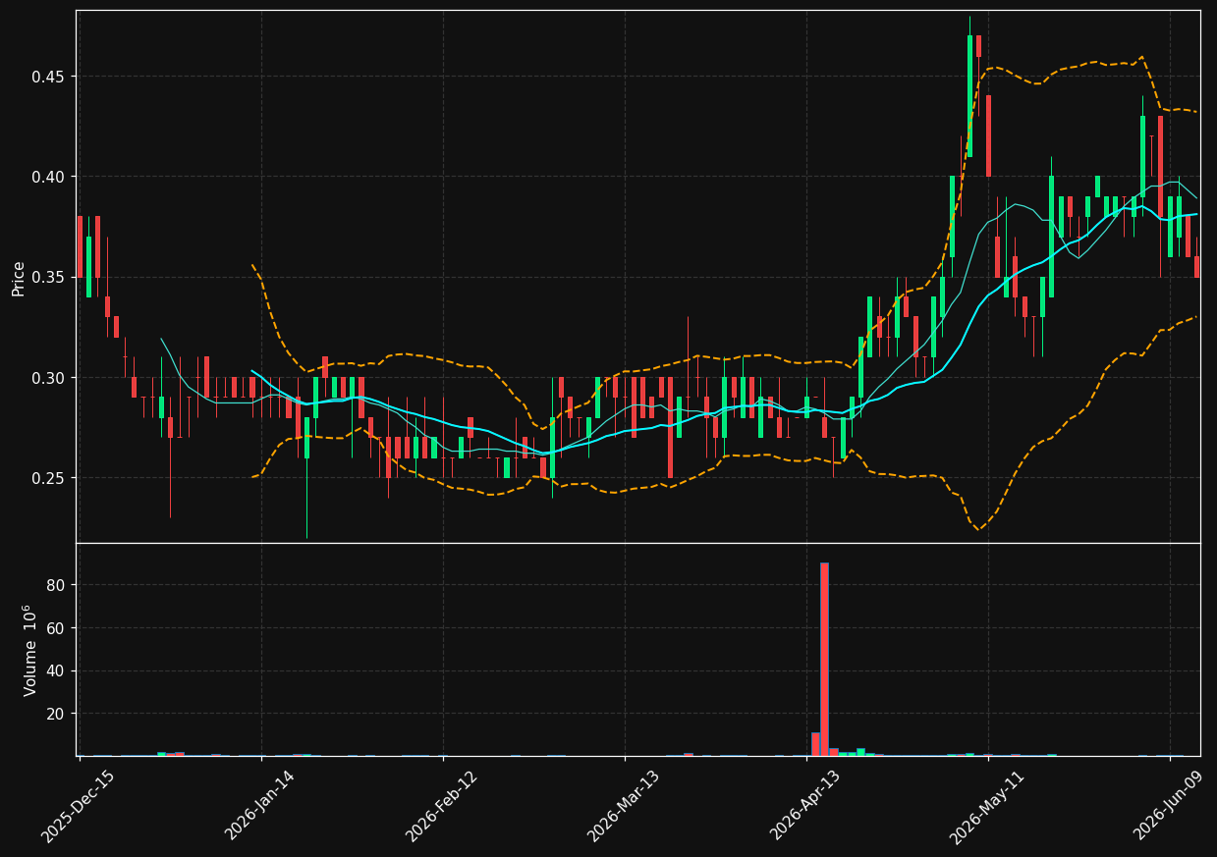The height and width of the screenshot is (857, 1217).
Task: Click the 0.30 price axis label
Action: pos(49,378)
